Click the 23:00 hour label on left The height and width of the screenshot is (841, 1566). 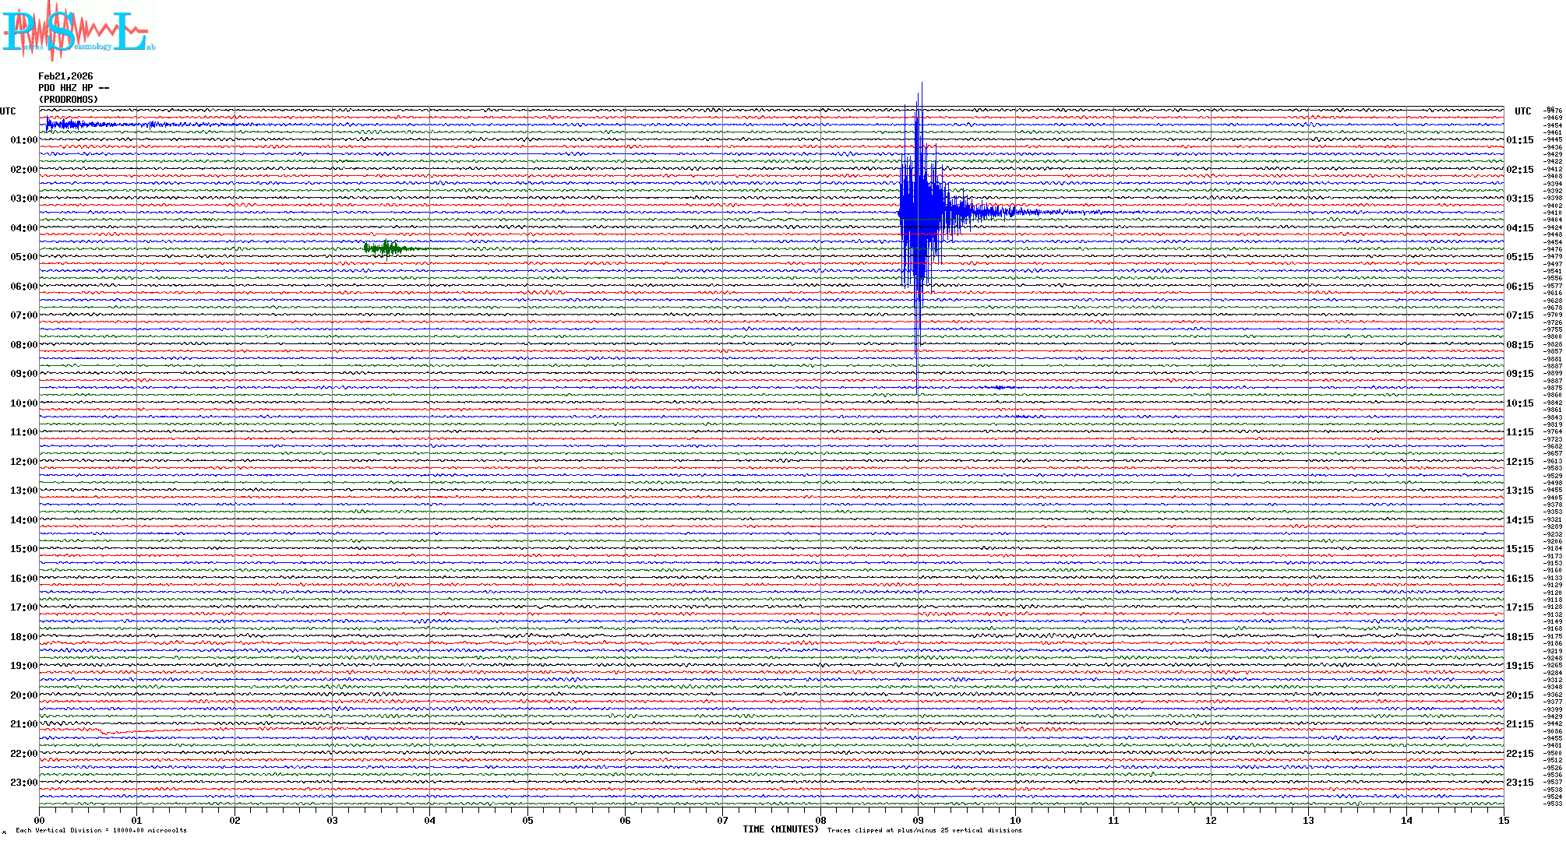tap(23, 783)
